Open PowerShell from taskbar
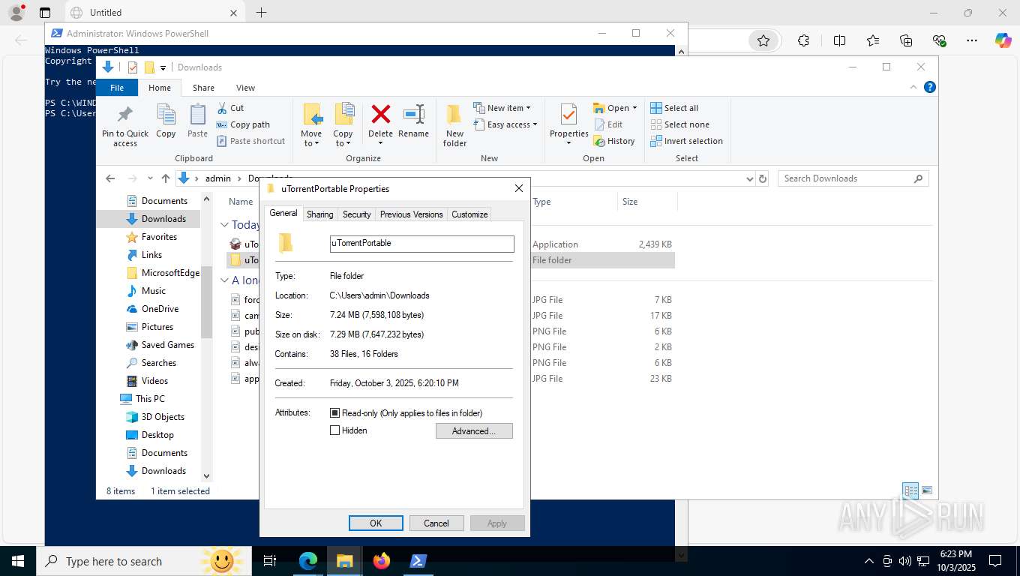This screenshot has height=576, width=1020. pos(418,561)
